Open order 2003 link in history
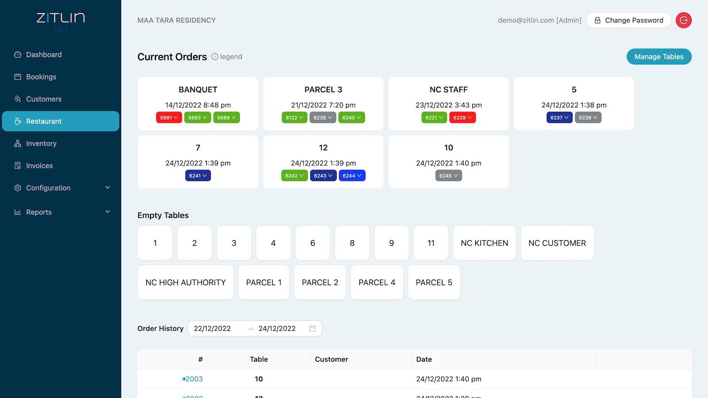 194,379
